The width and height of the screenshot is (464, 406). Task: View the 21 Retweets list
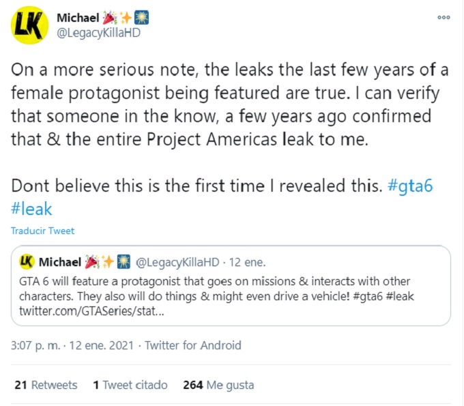(46, 385)
